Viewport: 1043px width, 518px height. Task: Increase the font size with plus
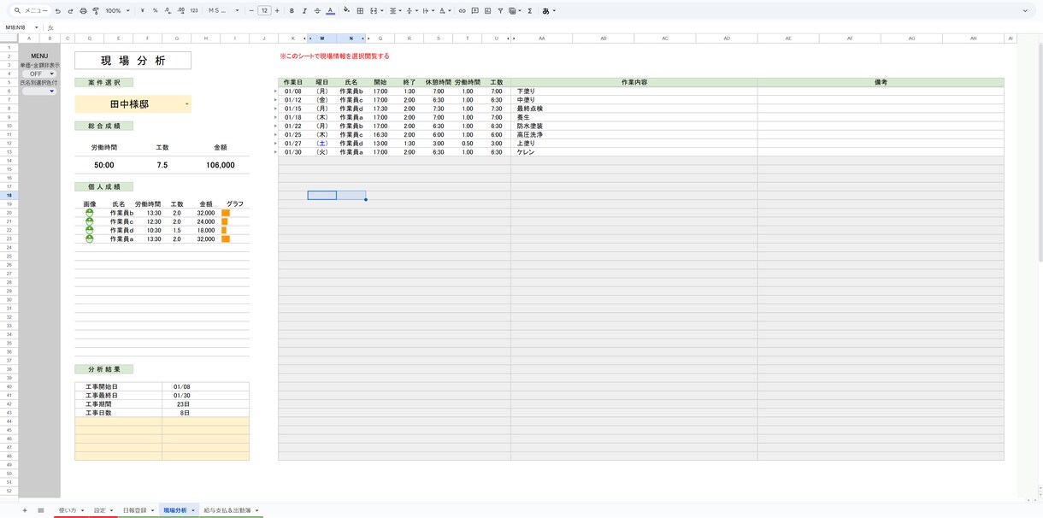point(277,11)
